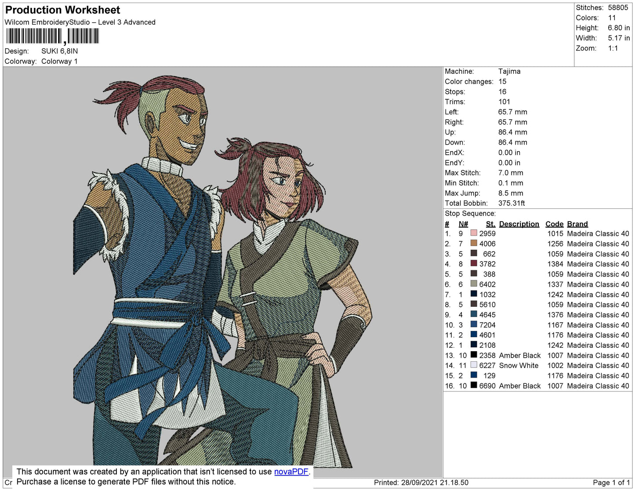
Task: Click the "Description" column header
Action: tap(519, 224)
